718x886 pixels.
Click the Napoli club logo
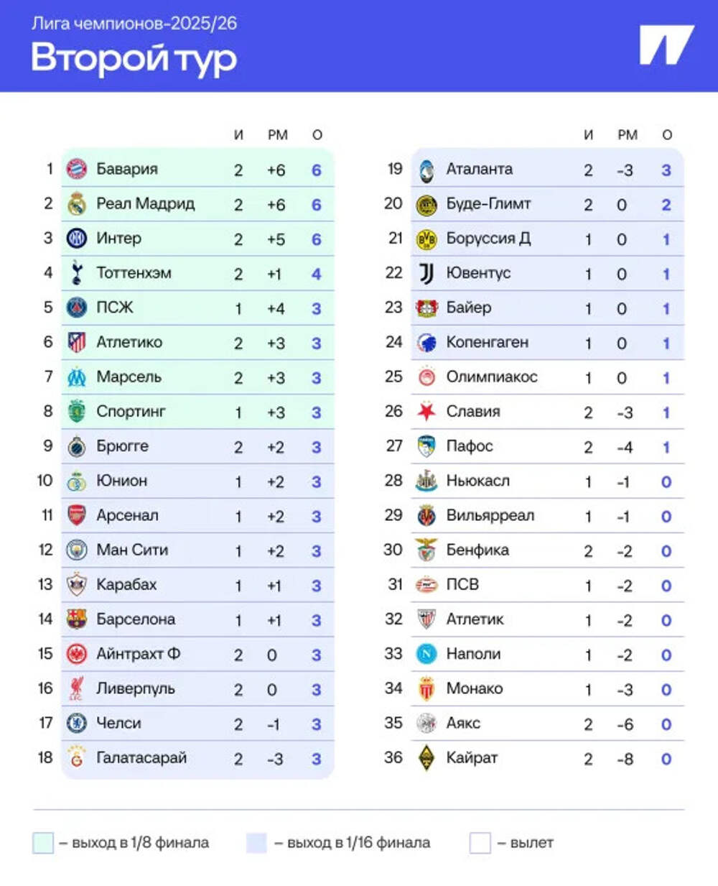[426, 654]
